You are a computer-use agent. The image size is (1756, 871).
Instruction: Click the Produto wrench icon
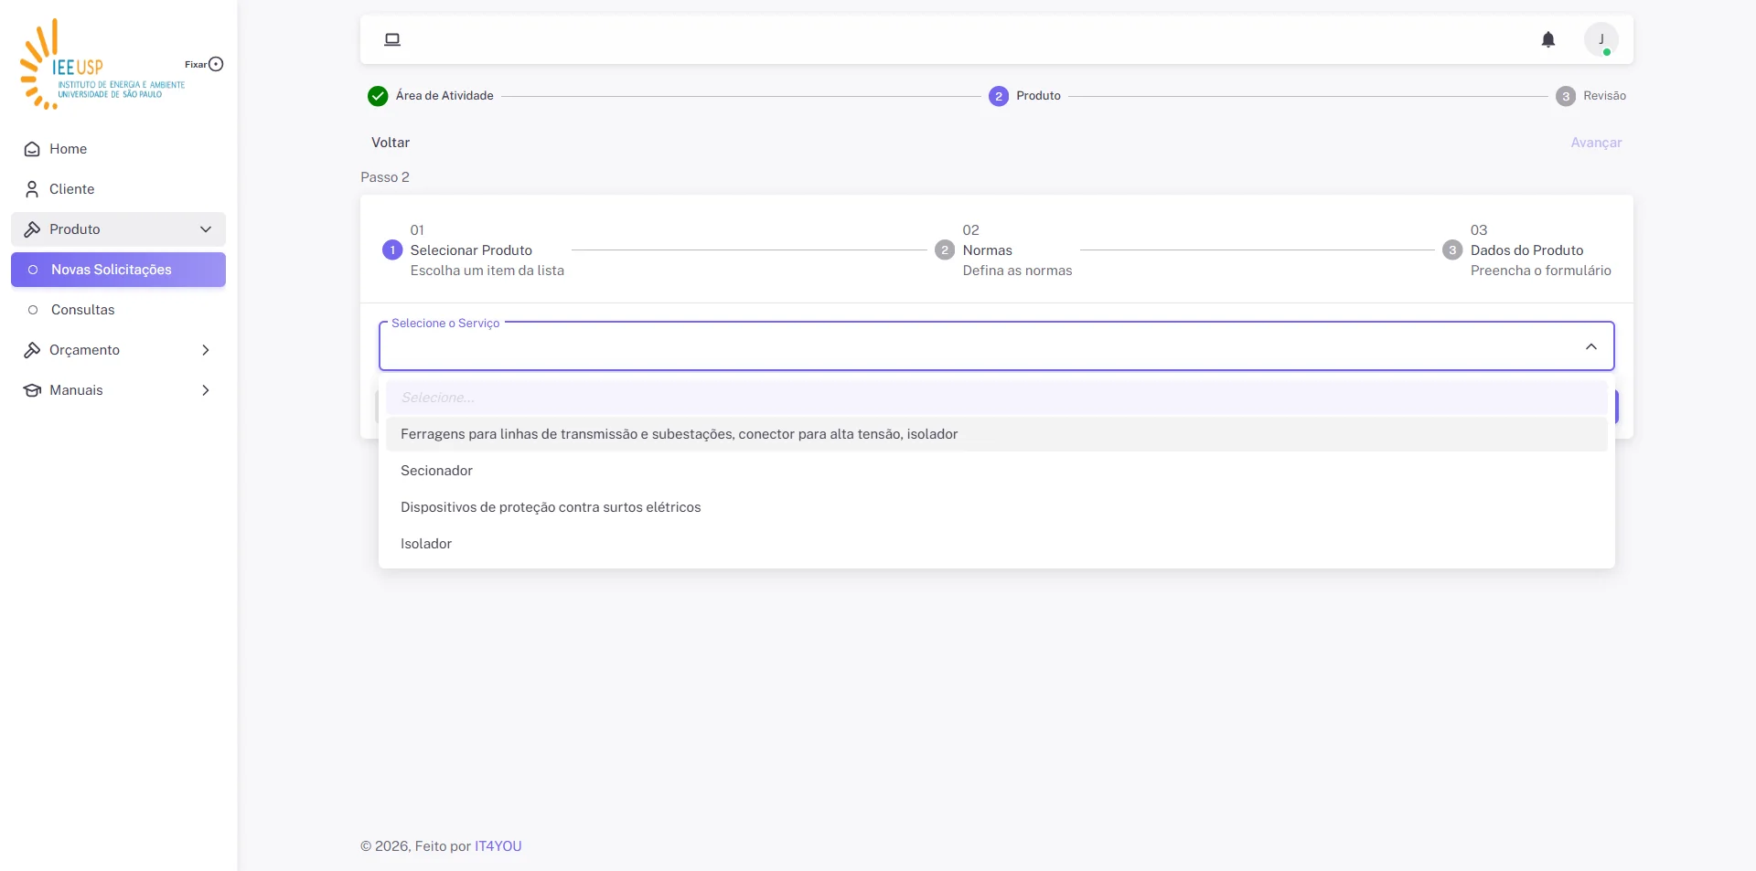click(x=32, y=229)
